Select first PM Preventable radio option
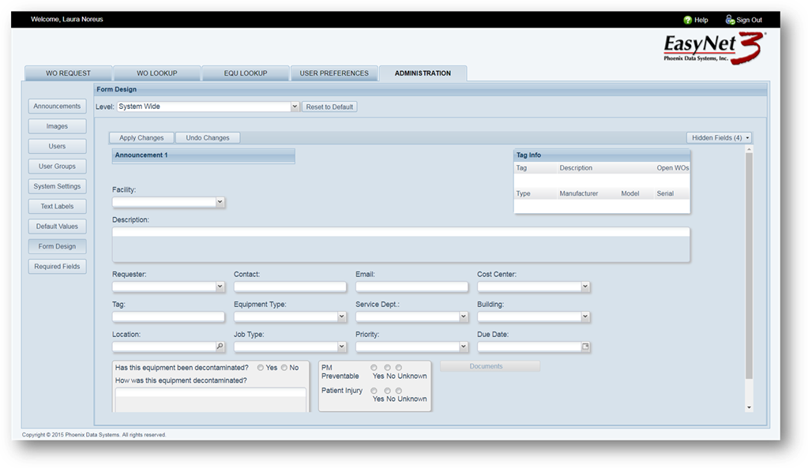The height and width of the screenshot is (468, 808). [x=374, y=368]
